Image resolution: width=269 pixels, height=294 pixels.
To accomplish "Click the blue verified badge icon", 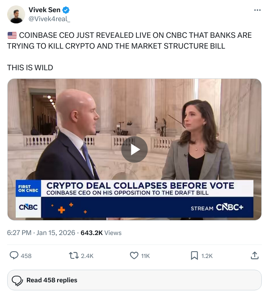I will coord(66,10).
